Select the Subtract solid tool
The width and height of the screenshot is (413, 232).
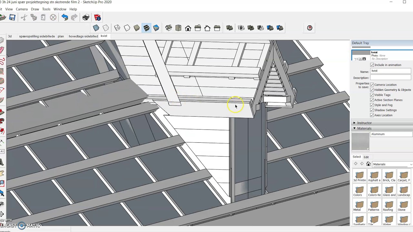tap(260, 28)
